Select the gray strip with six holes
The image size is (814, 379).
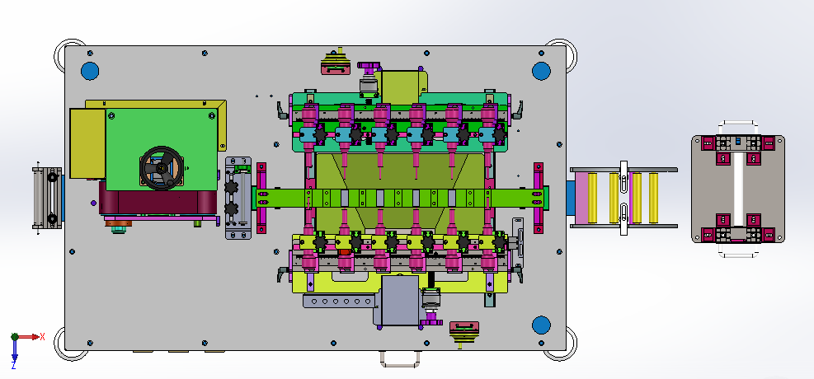[x=338, y=302]
